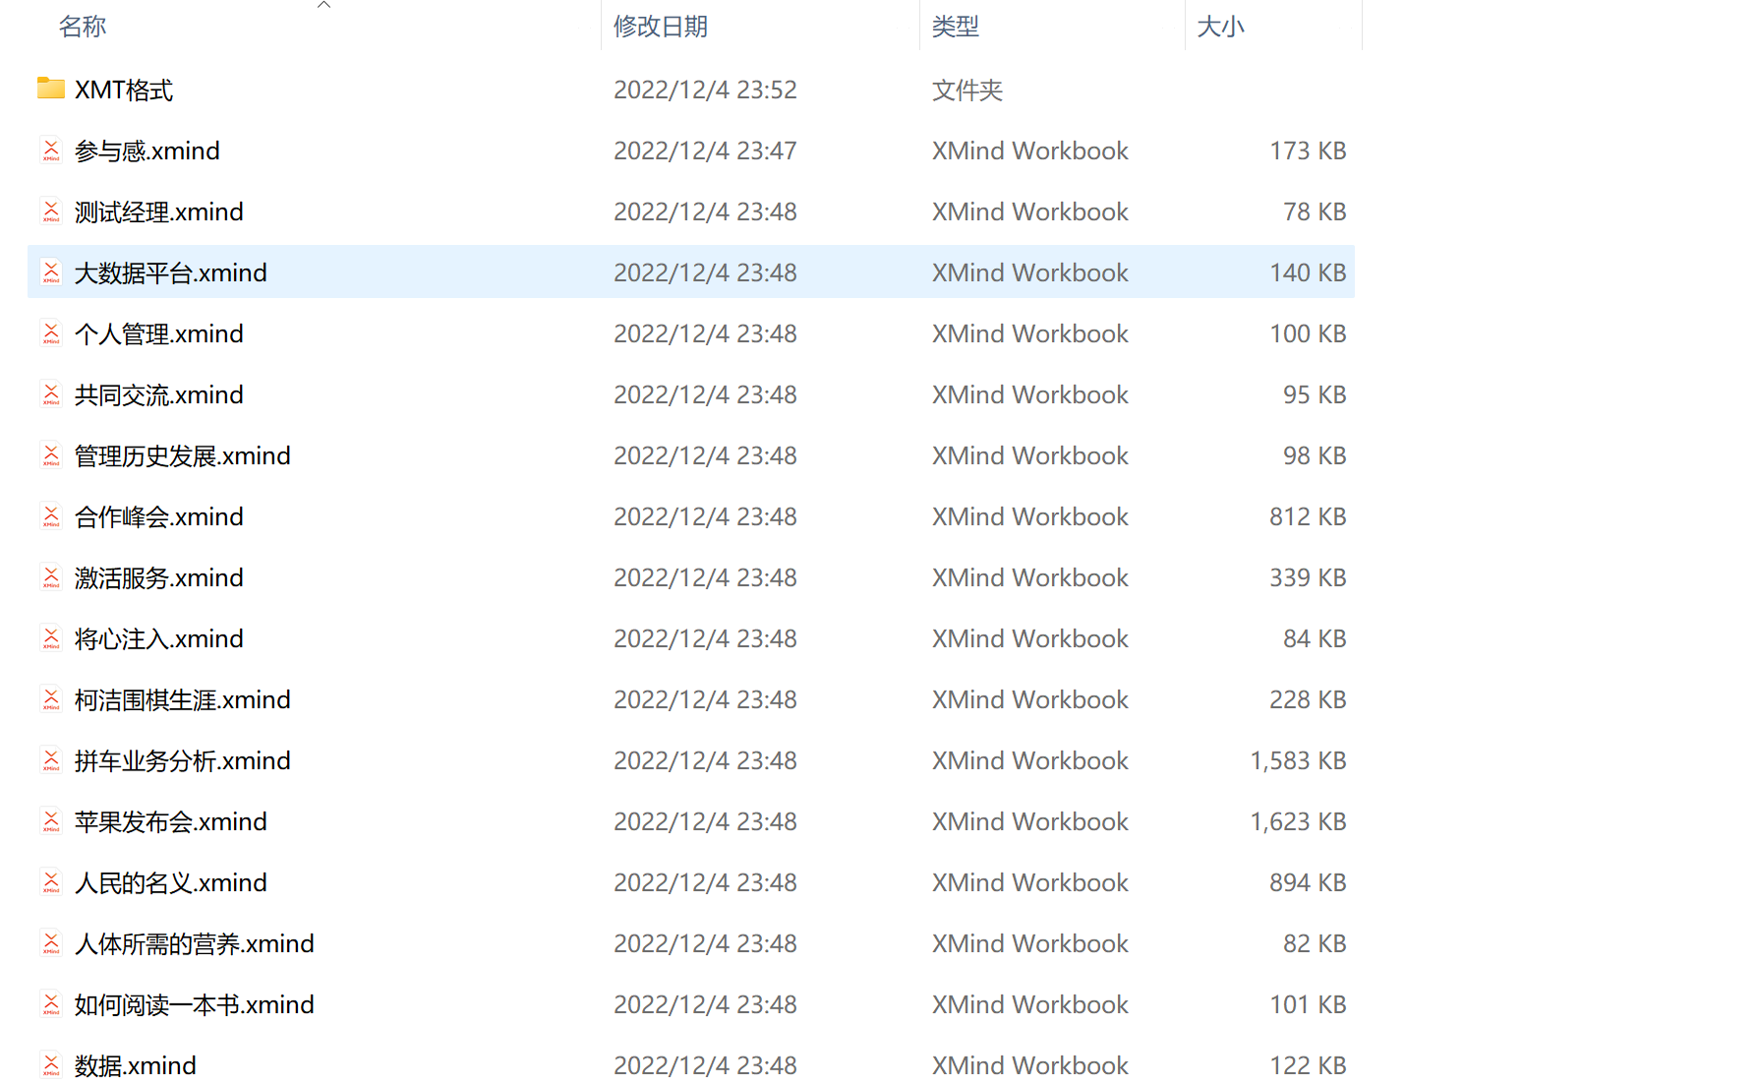Select the file name 参与感.xmind
Image resolution: width=1756 pixels, height=1086 pixels.
[x=147, y=151]
